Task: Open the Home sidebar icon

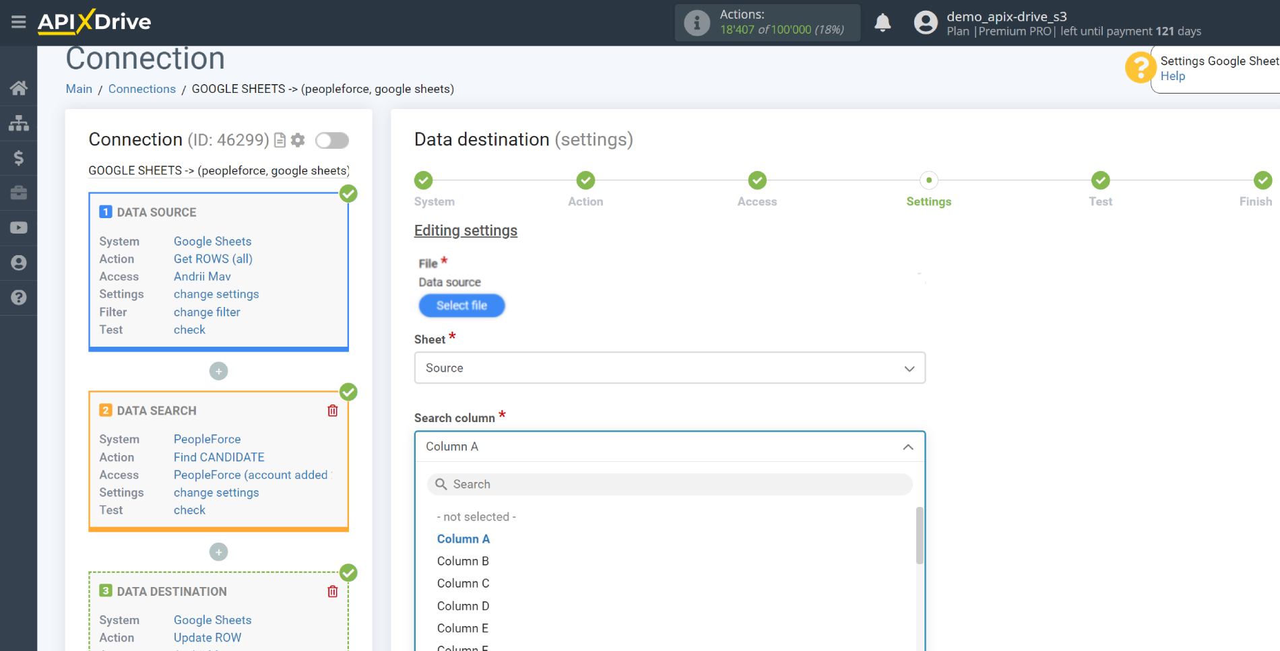Action: pyautogui.click(x=19, y=88)
